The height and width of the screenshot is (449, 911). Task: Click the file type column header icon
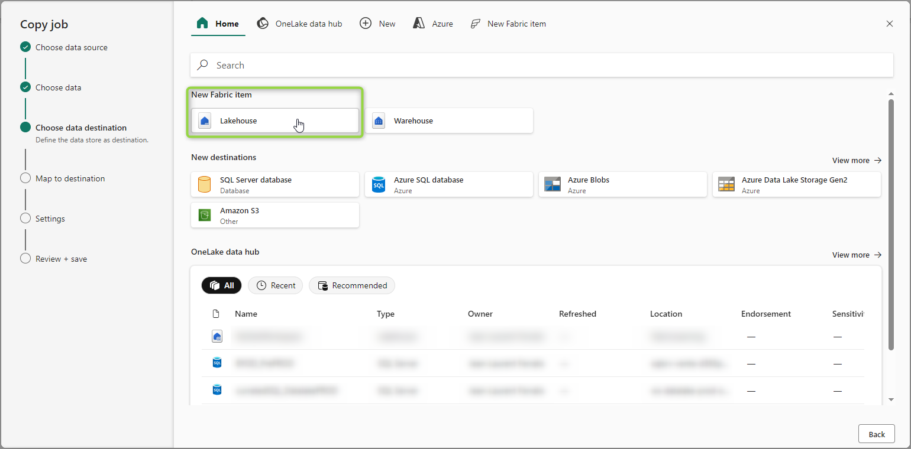[217, 314]
